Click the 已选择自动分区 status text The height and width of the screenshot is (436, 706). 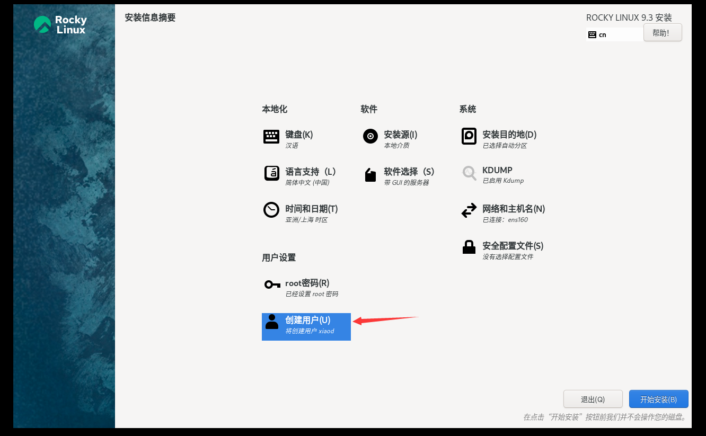point(505,146)
